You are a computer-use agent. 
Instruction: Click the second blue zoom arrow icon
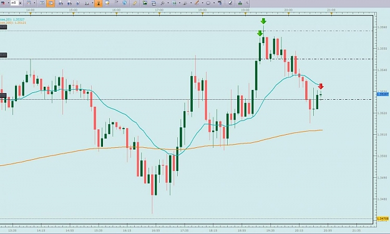(x=69, y=3)
